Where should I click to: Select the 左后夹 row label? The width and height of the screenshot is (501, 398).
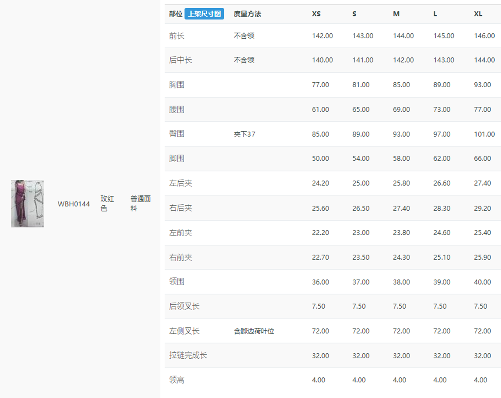180,183
